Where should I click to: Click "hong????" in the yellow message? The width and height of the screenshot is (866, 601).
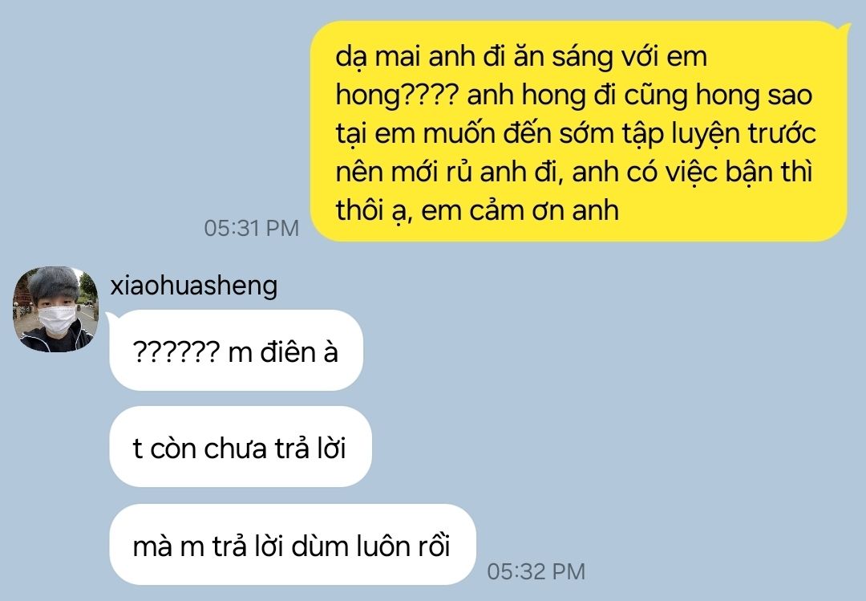pos(397,95)
